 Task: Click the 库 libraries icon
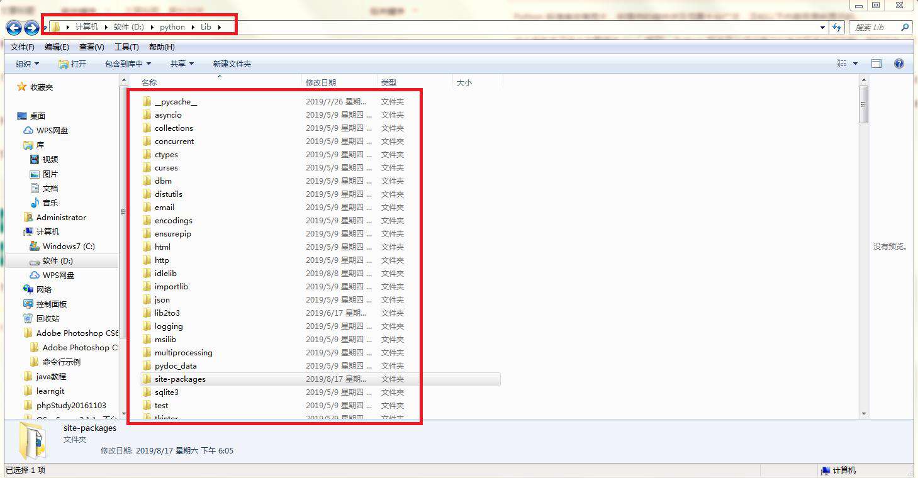click(28, 145)
